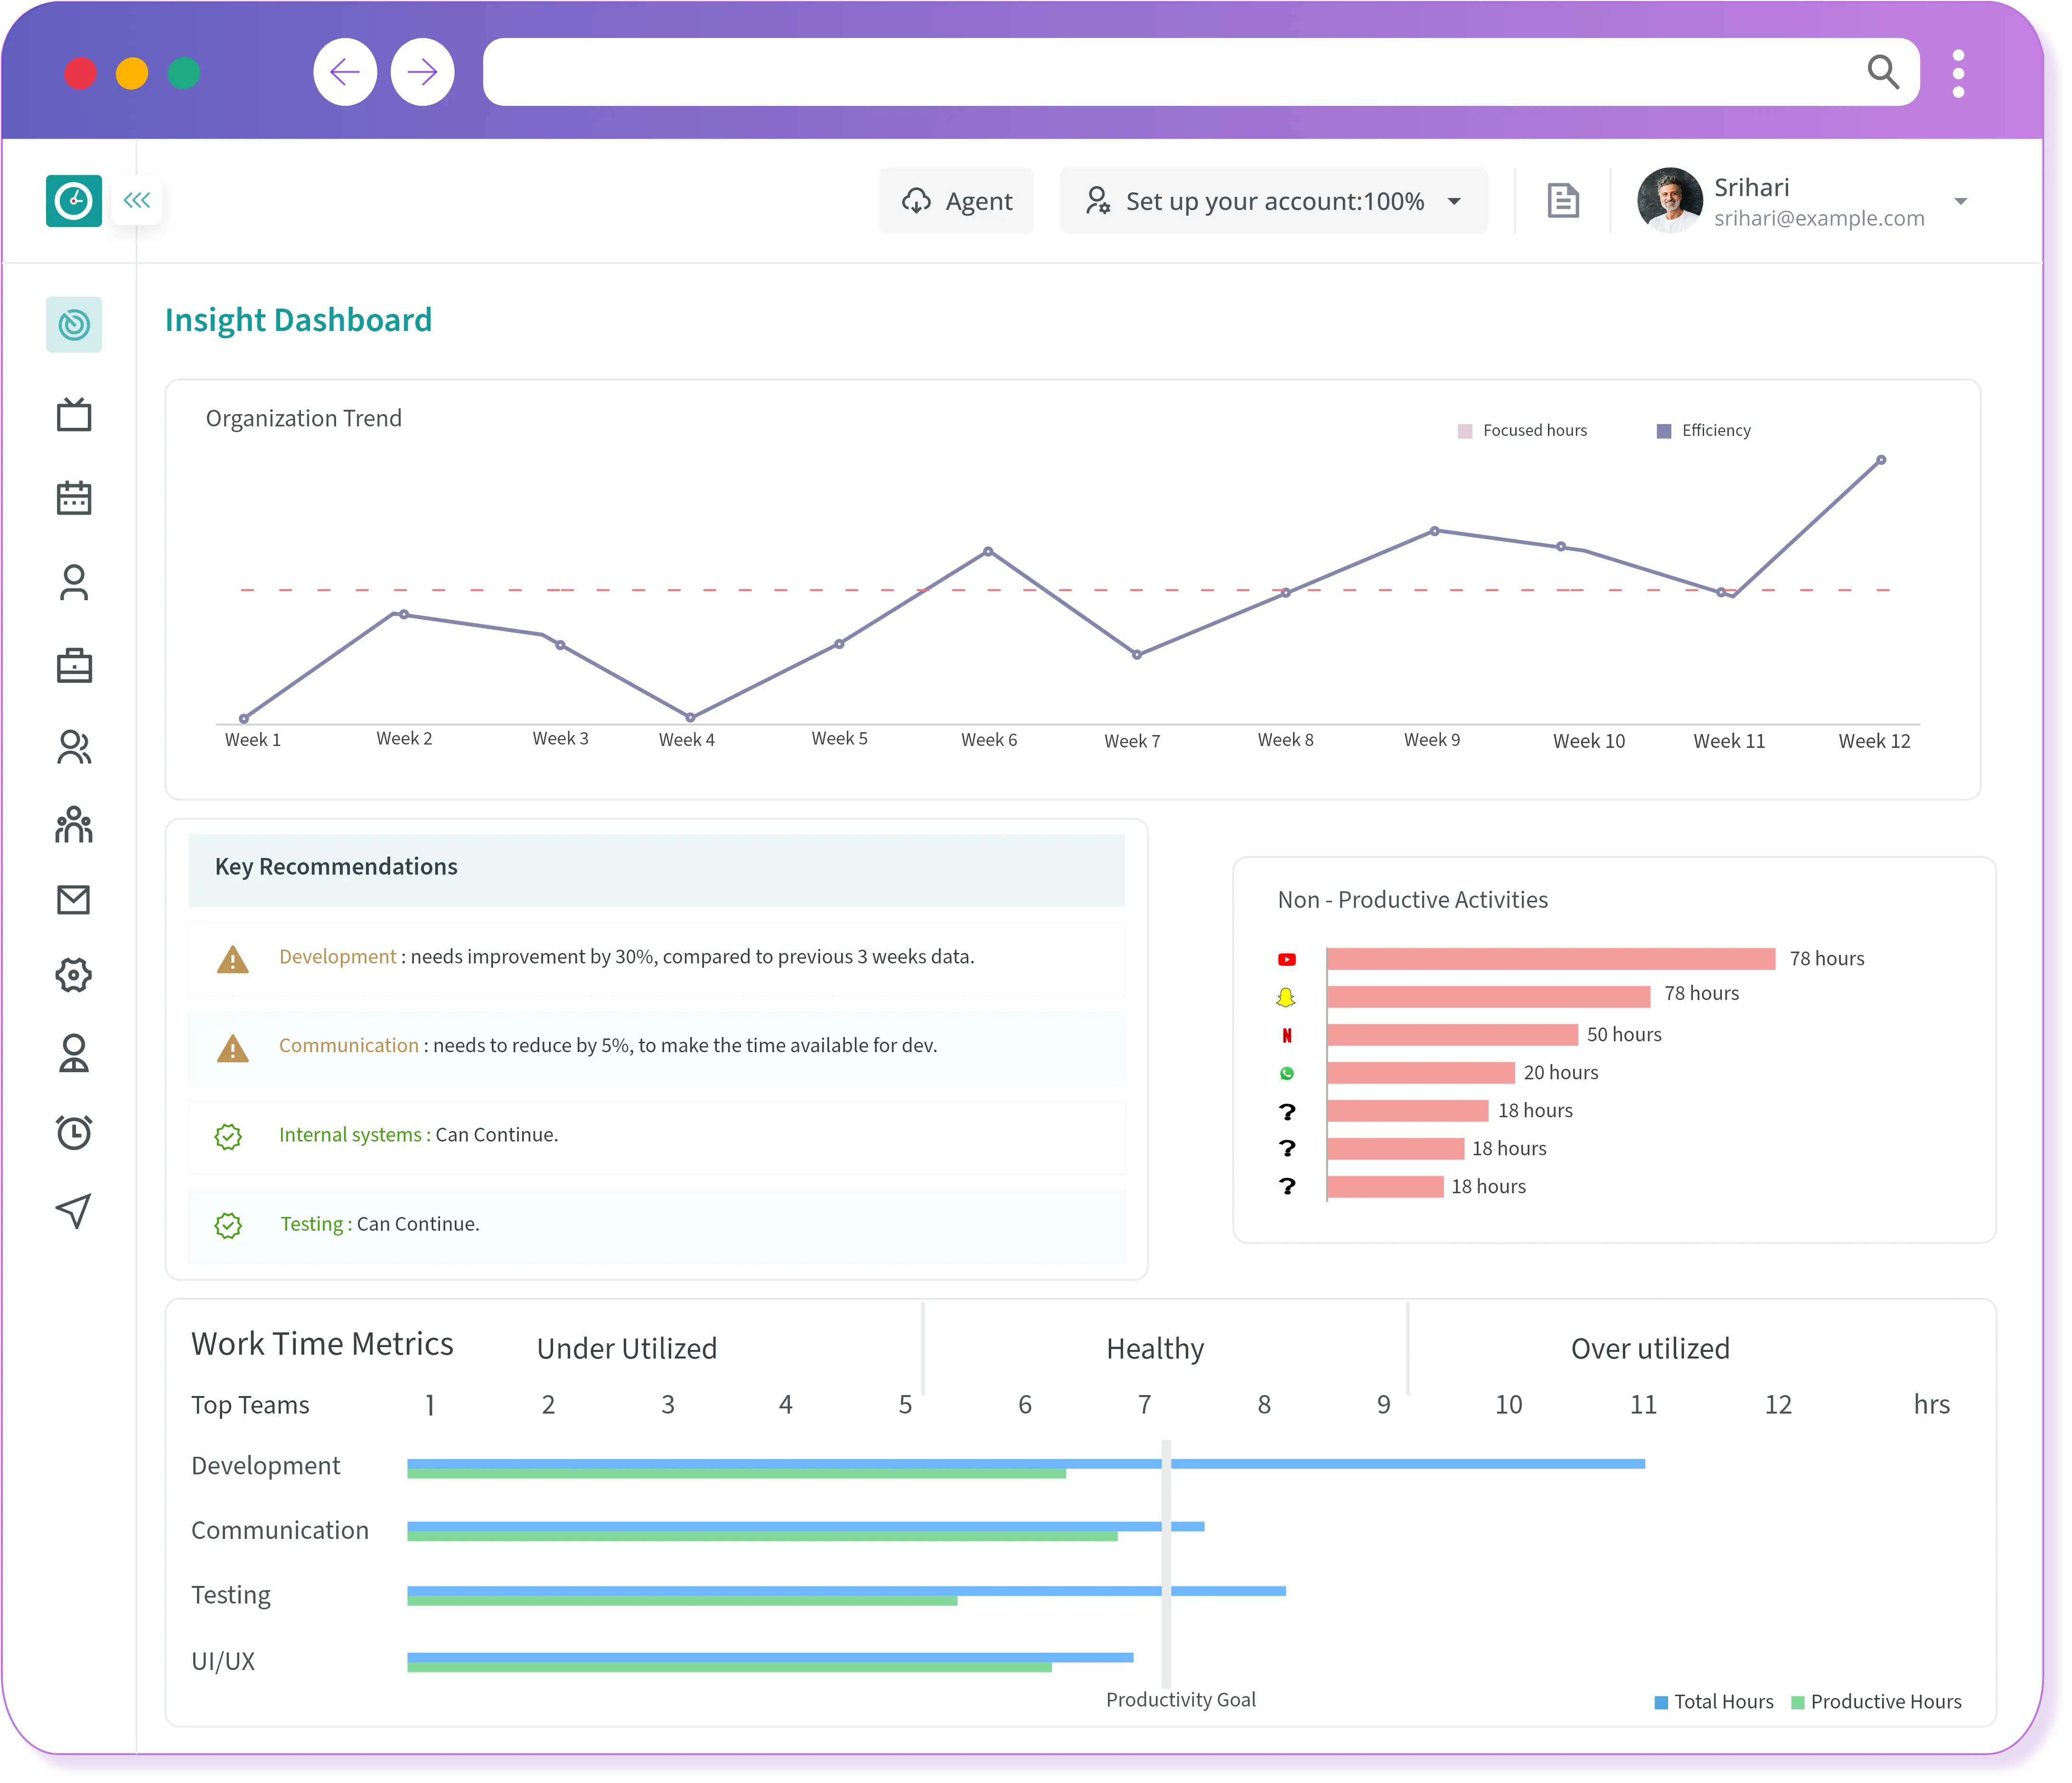
Task: Click the Productive Hours legend swatch
Action: 1798,1702
